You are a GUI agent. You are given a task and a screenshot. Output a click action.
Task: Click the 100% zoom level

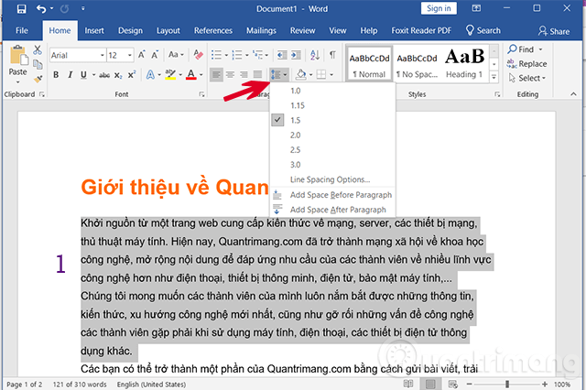[562, 385]
